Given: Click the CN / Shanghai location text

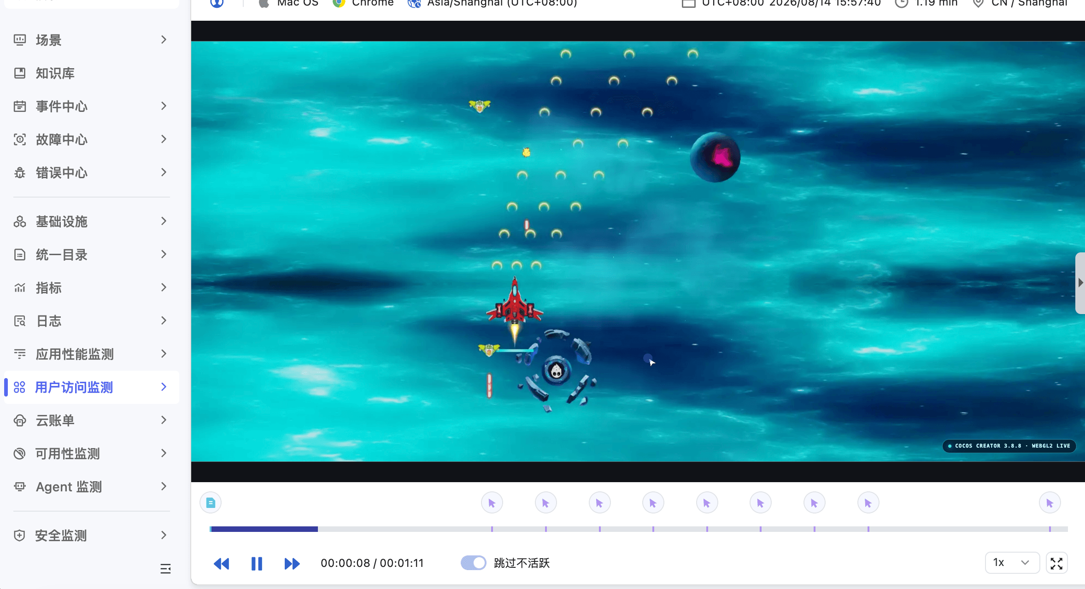Looking at the screenshot, I should tap(1029, 3).
